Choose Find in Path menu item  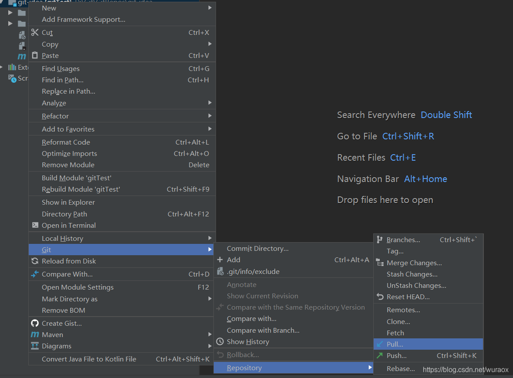tap(121, 80)
